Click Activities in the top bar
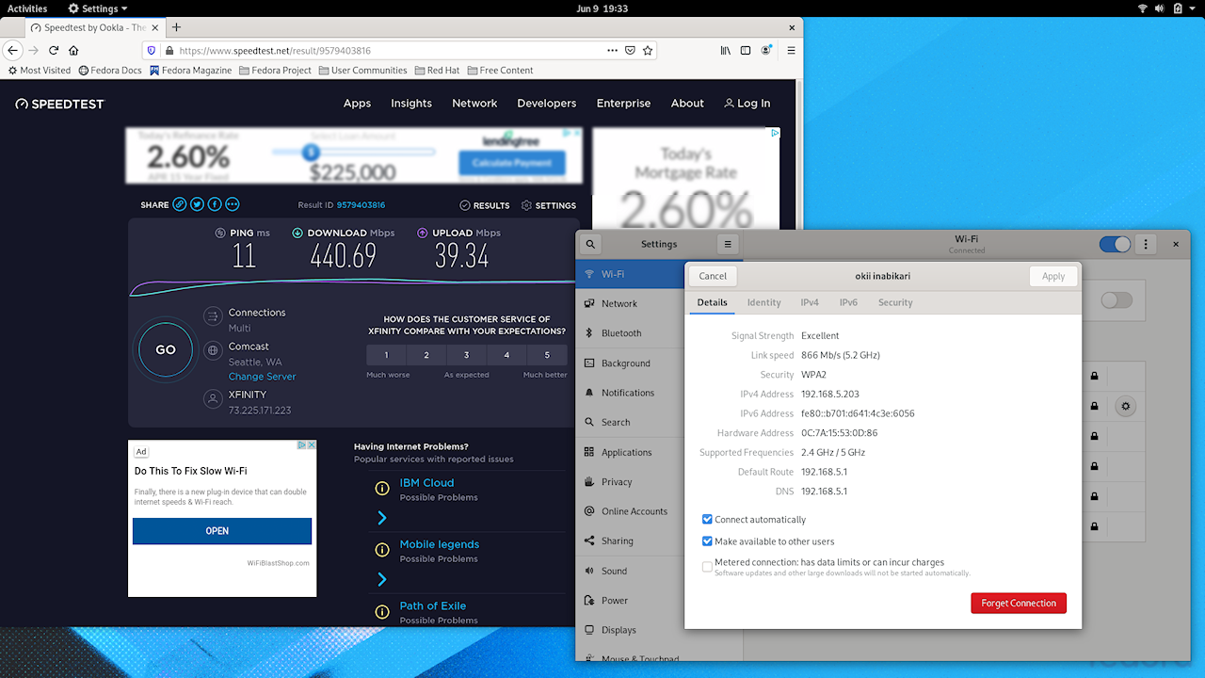Viewport: 1205px width, 678px height. [x=27, y=8]
